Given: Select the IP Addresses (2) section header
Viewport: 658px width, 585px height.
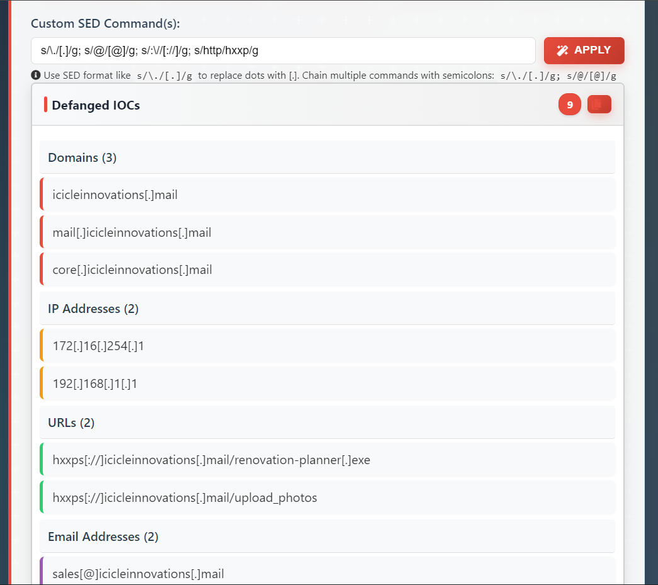Looking at the screenshot, I should (x=327, y=309).
